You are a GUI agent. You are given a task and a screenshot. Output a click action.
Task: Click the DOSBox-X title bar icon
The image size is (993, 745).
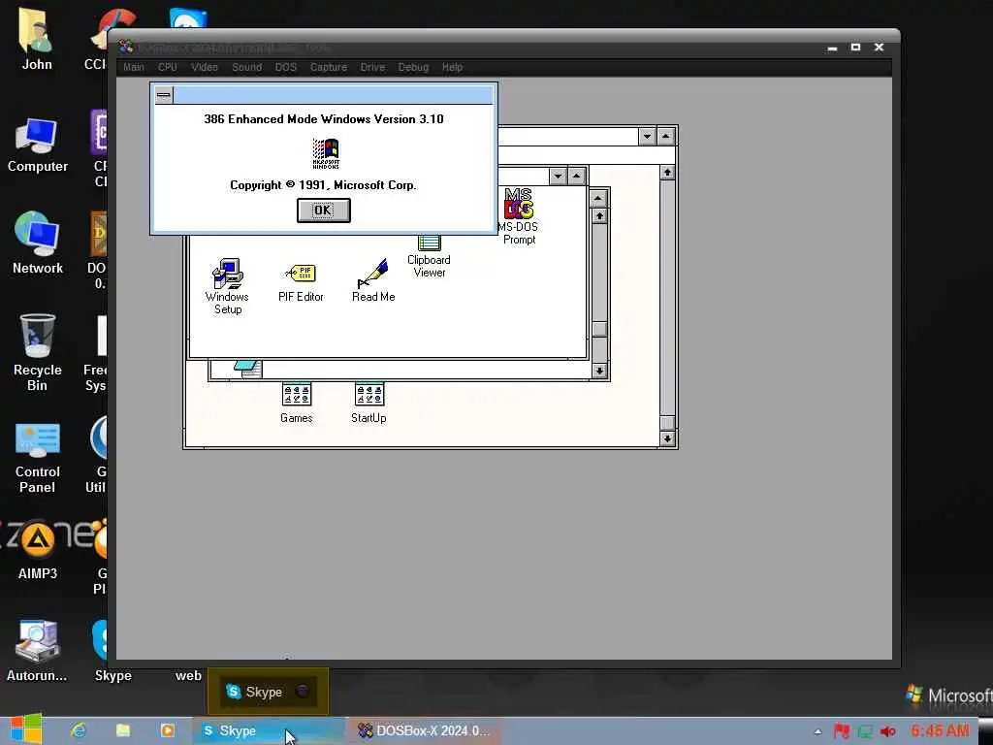coord(125,47)
